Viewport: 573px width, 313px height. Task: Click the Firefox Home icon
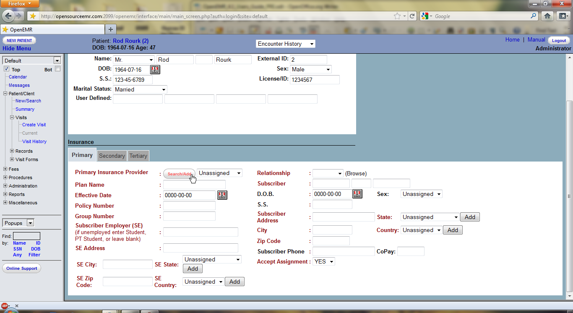click(x=547, y=16)
